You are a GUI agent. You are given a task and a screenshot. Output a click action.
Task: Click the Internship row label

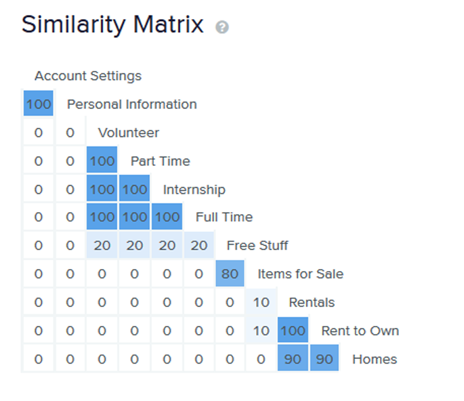click(x=194, y=190)
